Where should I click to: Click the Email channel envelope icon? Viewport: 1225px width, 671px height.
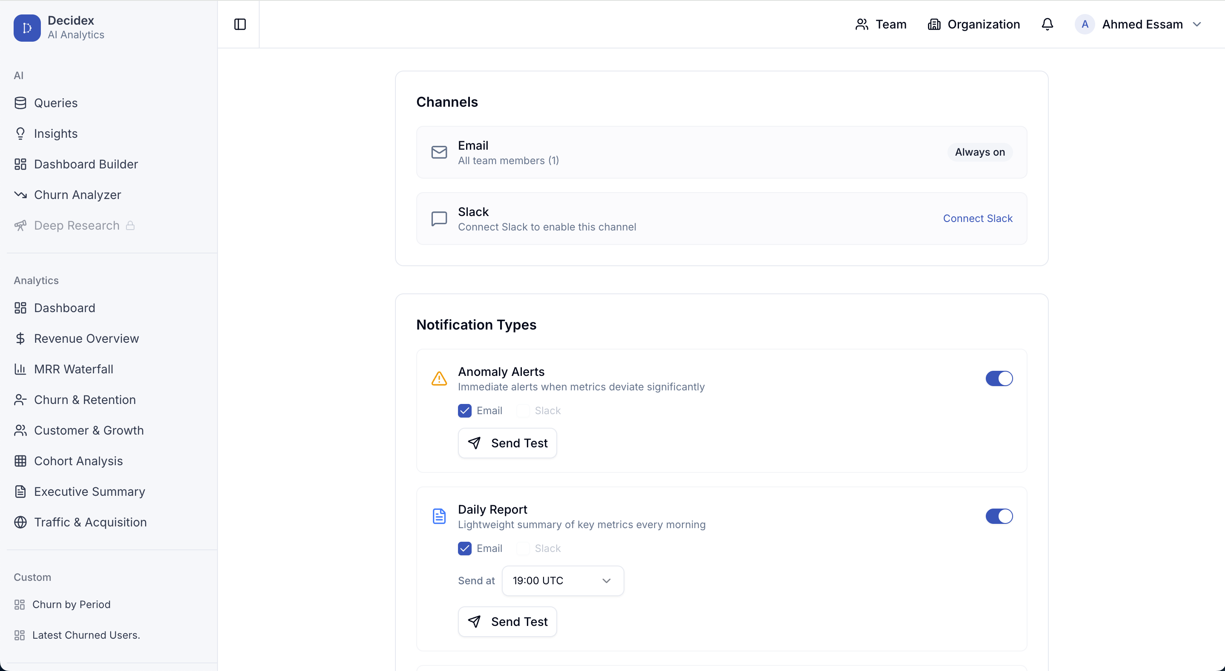coord(439,152)
